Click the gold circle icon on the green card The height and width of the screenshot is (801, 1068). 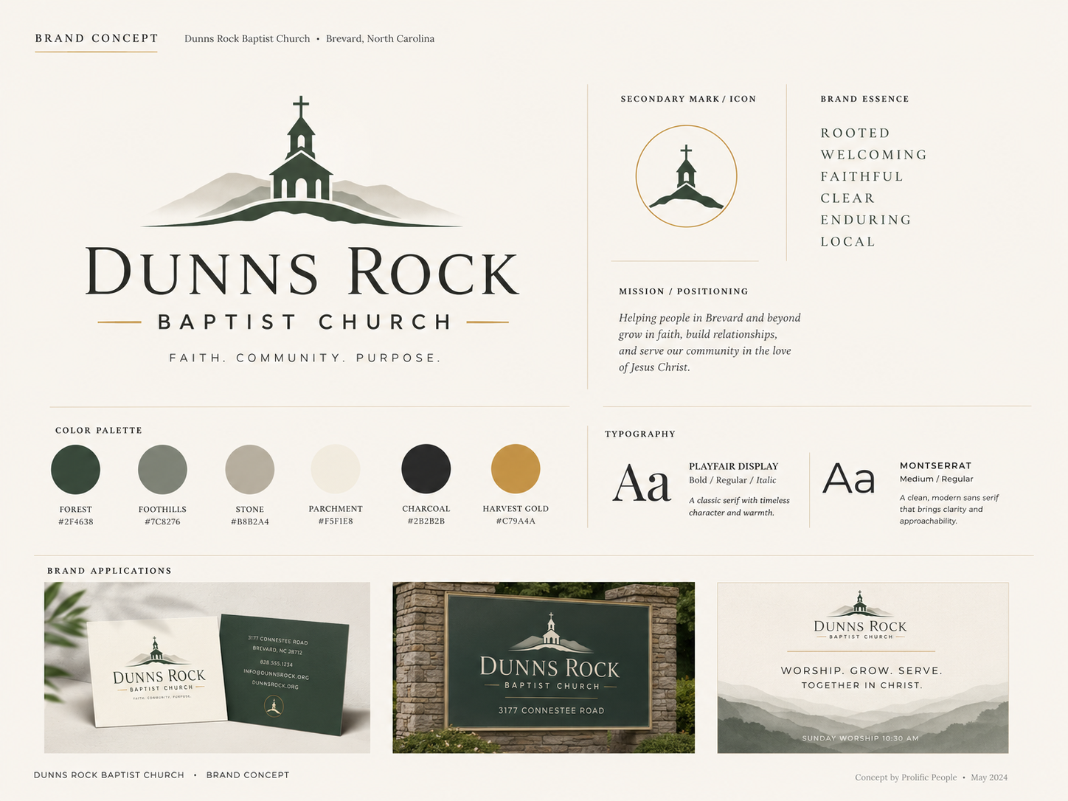click(274, 707)
